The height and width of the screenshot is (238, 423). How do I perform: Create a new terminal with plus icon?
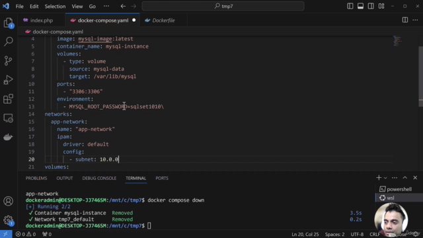379,178
